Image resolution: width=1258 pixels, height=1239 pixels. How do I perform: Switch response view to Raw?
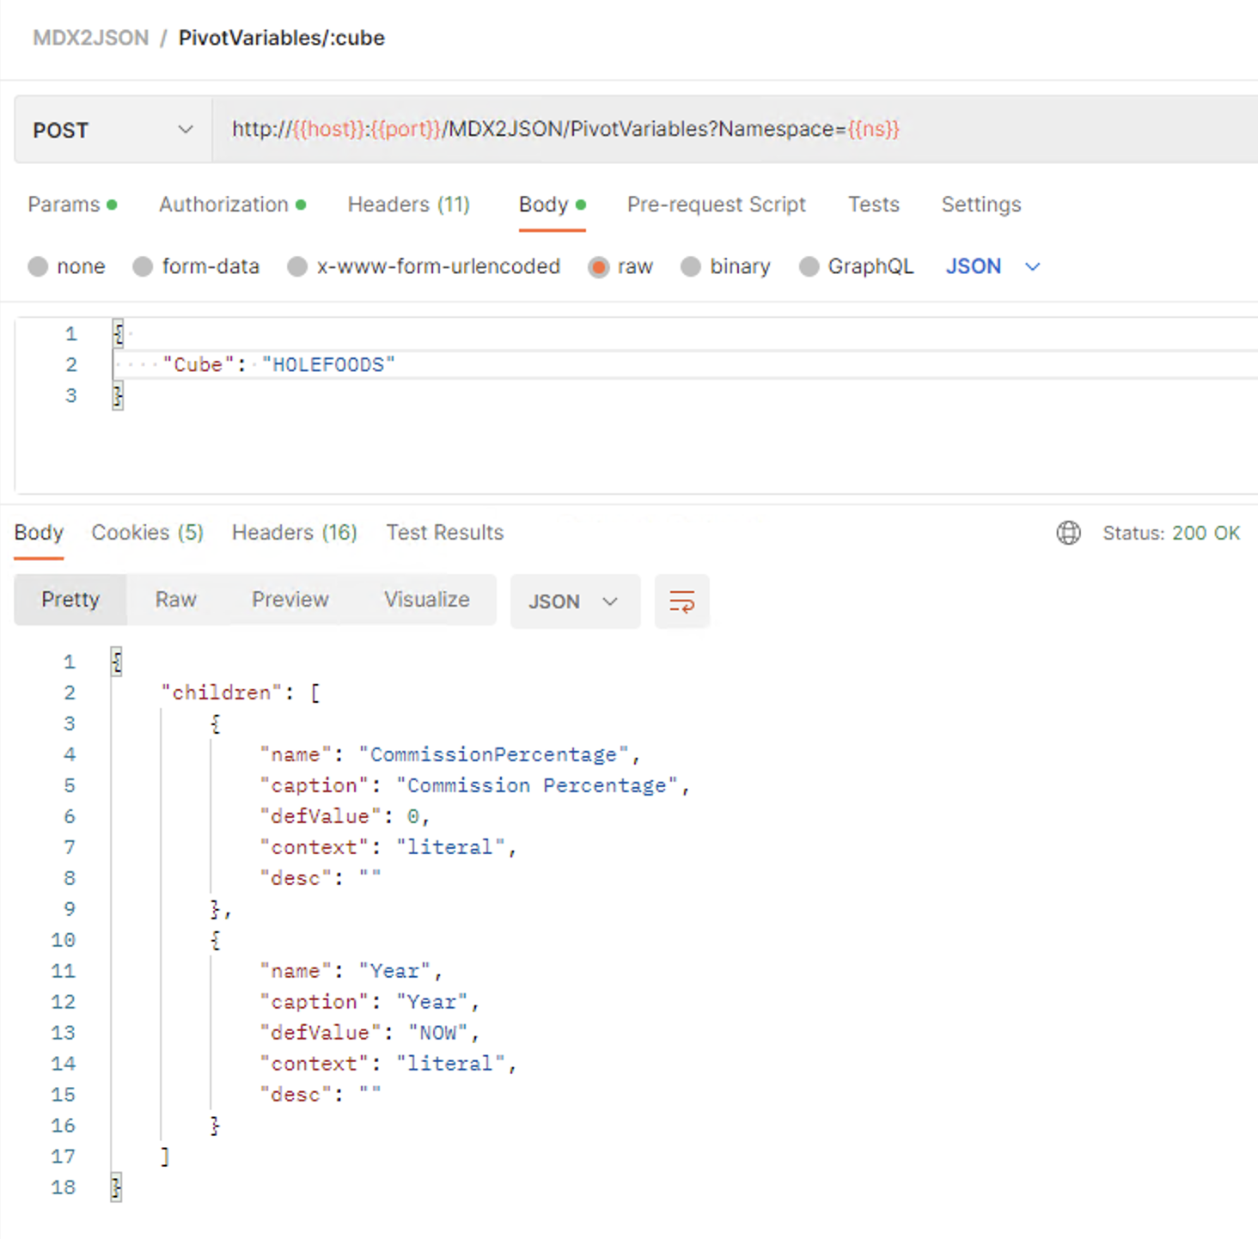[175, 600]
